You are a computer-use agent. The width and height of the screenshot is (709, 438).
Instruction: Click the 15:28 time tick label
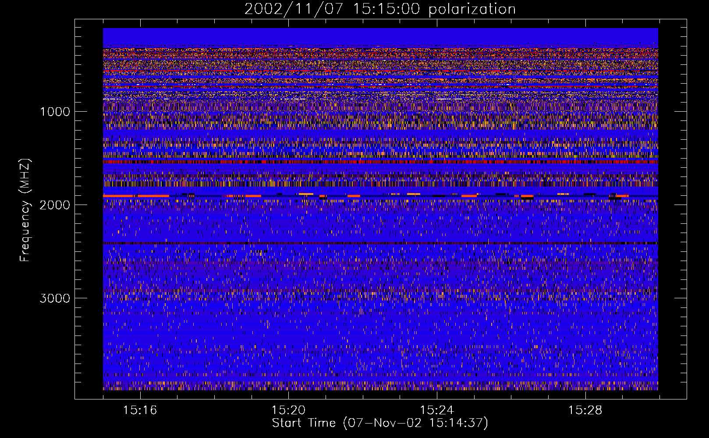pos(585,410)
